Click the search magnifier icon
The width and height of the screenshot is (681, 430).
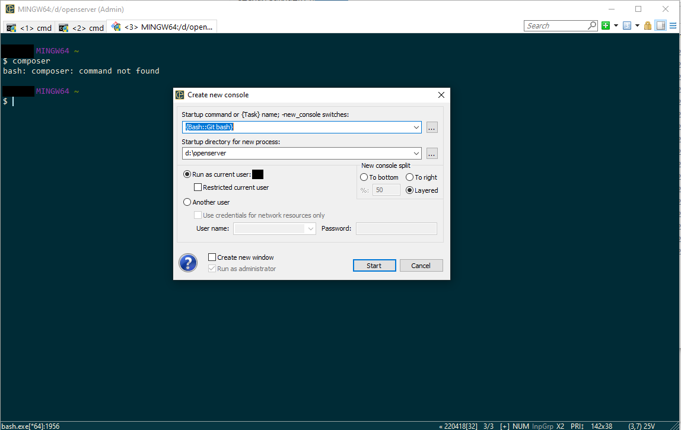coord(592,26)
